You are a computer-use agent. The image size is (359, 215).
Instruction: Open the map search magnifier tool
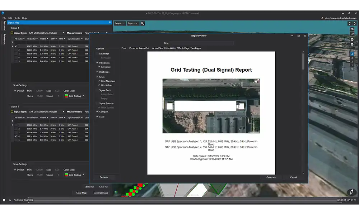143,23
